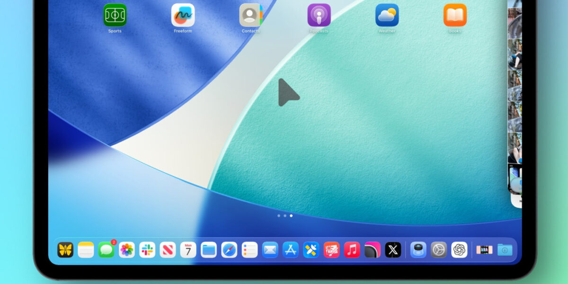
Task: Launch Safari from the dock
Action: pos(229,249)
